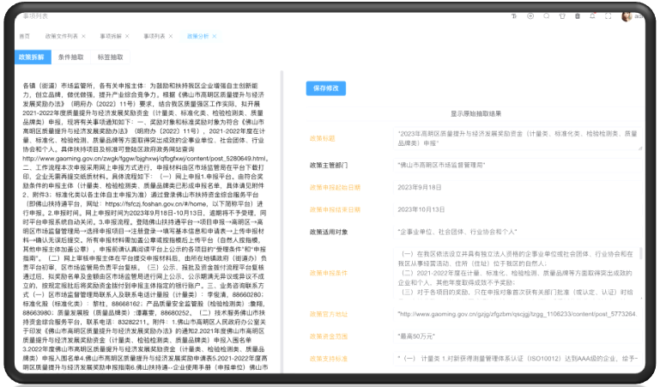
Task: Close the 政策文件列表 tab
Action: click(x=83, y=36)
